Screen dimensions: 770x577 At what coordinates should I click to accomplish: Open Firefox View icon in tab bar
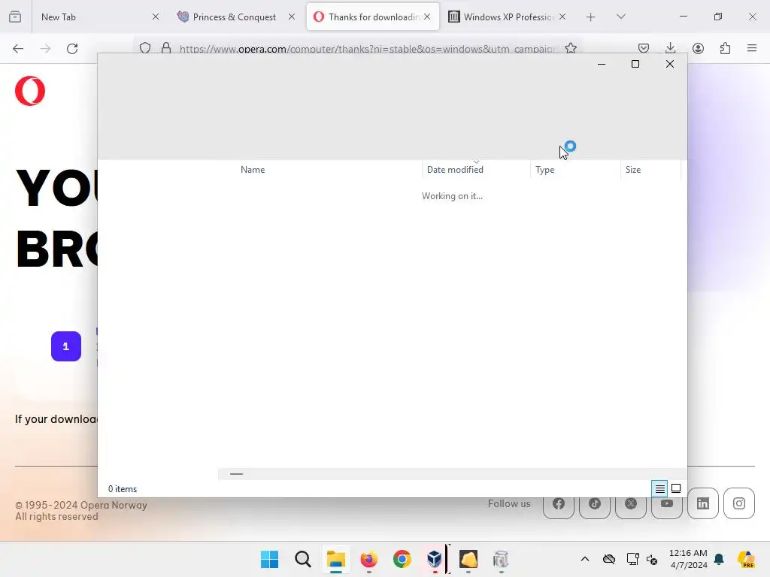15,17
